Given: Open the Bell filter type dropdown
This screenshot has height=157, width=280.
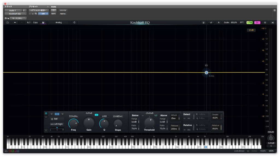Looking at the screenshot, I should click(57, 119).
